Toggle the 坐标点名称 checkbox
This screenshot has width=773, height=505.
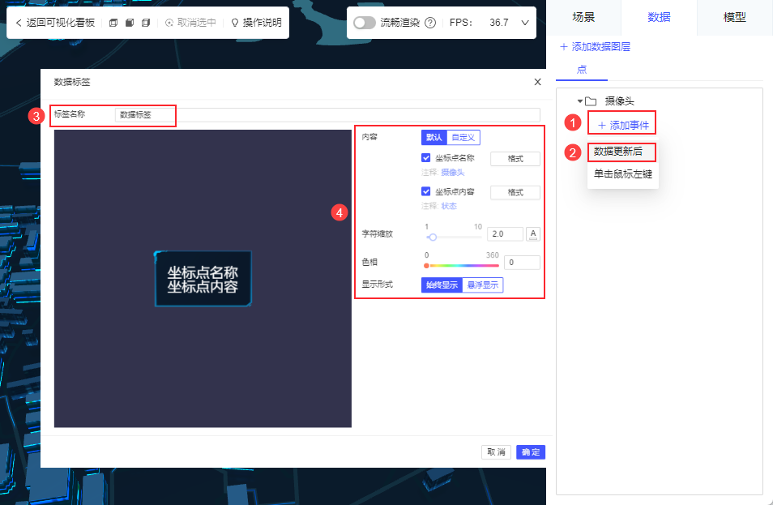[426, 158]
